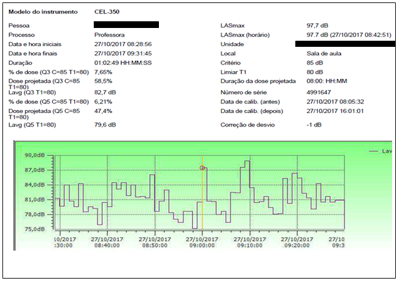Viewport: 397px width, 281px height.
Task: Select calibration after date 27/10/2017 16:01:01
Action: tap(335, 110)
